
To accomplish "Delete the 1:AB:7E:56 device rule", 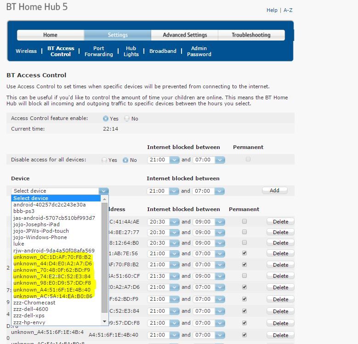I will [x=280, y=253].
